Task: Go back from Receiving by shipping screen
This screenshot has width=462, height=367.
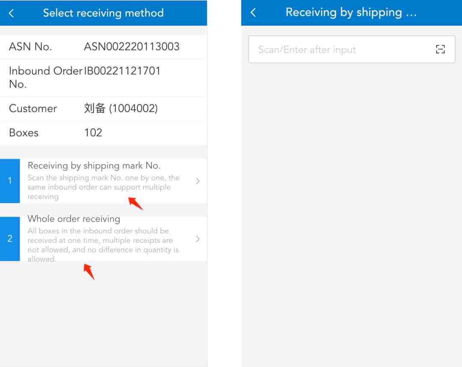Action: click(x=253, y=12)
